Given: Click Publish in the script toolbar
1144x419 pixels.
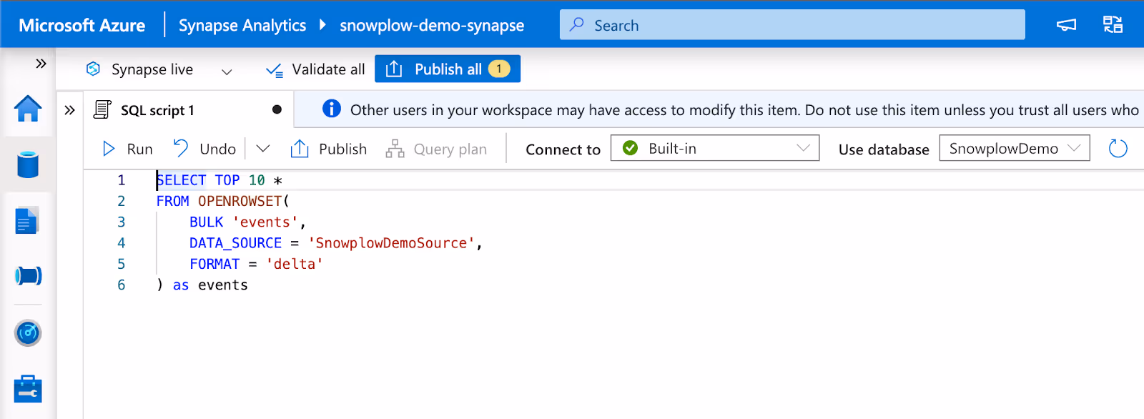Looking at the screenshot, I should [x=328, y=149].
